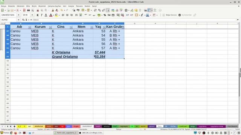This screenshot has height=135, width=241.
Task: Toggle Italic (T) formatting
Action: click(42, 15)
